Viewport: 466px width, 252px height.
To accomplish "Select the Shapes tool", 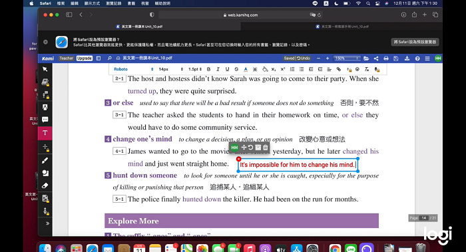I will tap(45, 173).
